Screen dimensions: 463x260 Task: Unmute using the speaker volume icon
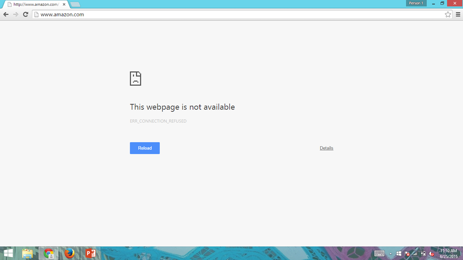pos(431,254)
